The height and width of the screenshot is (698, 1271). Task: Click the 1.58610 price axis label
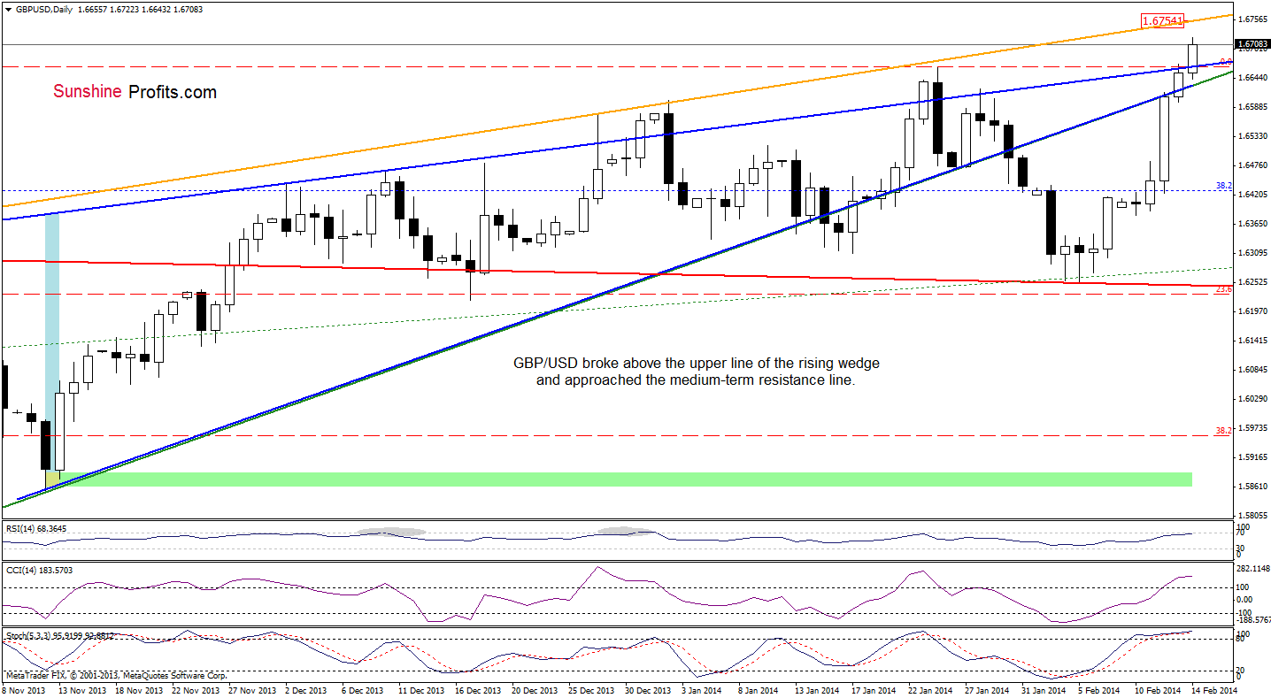coord(1252,487)
